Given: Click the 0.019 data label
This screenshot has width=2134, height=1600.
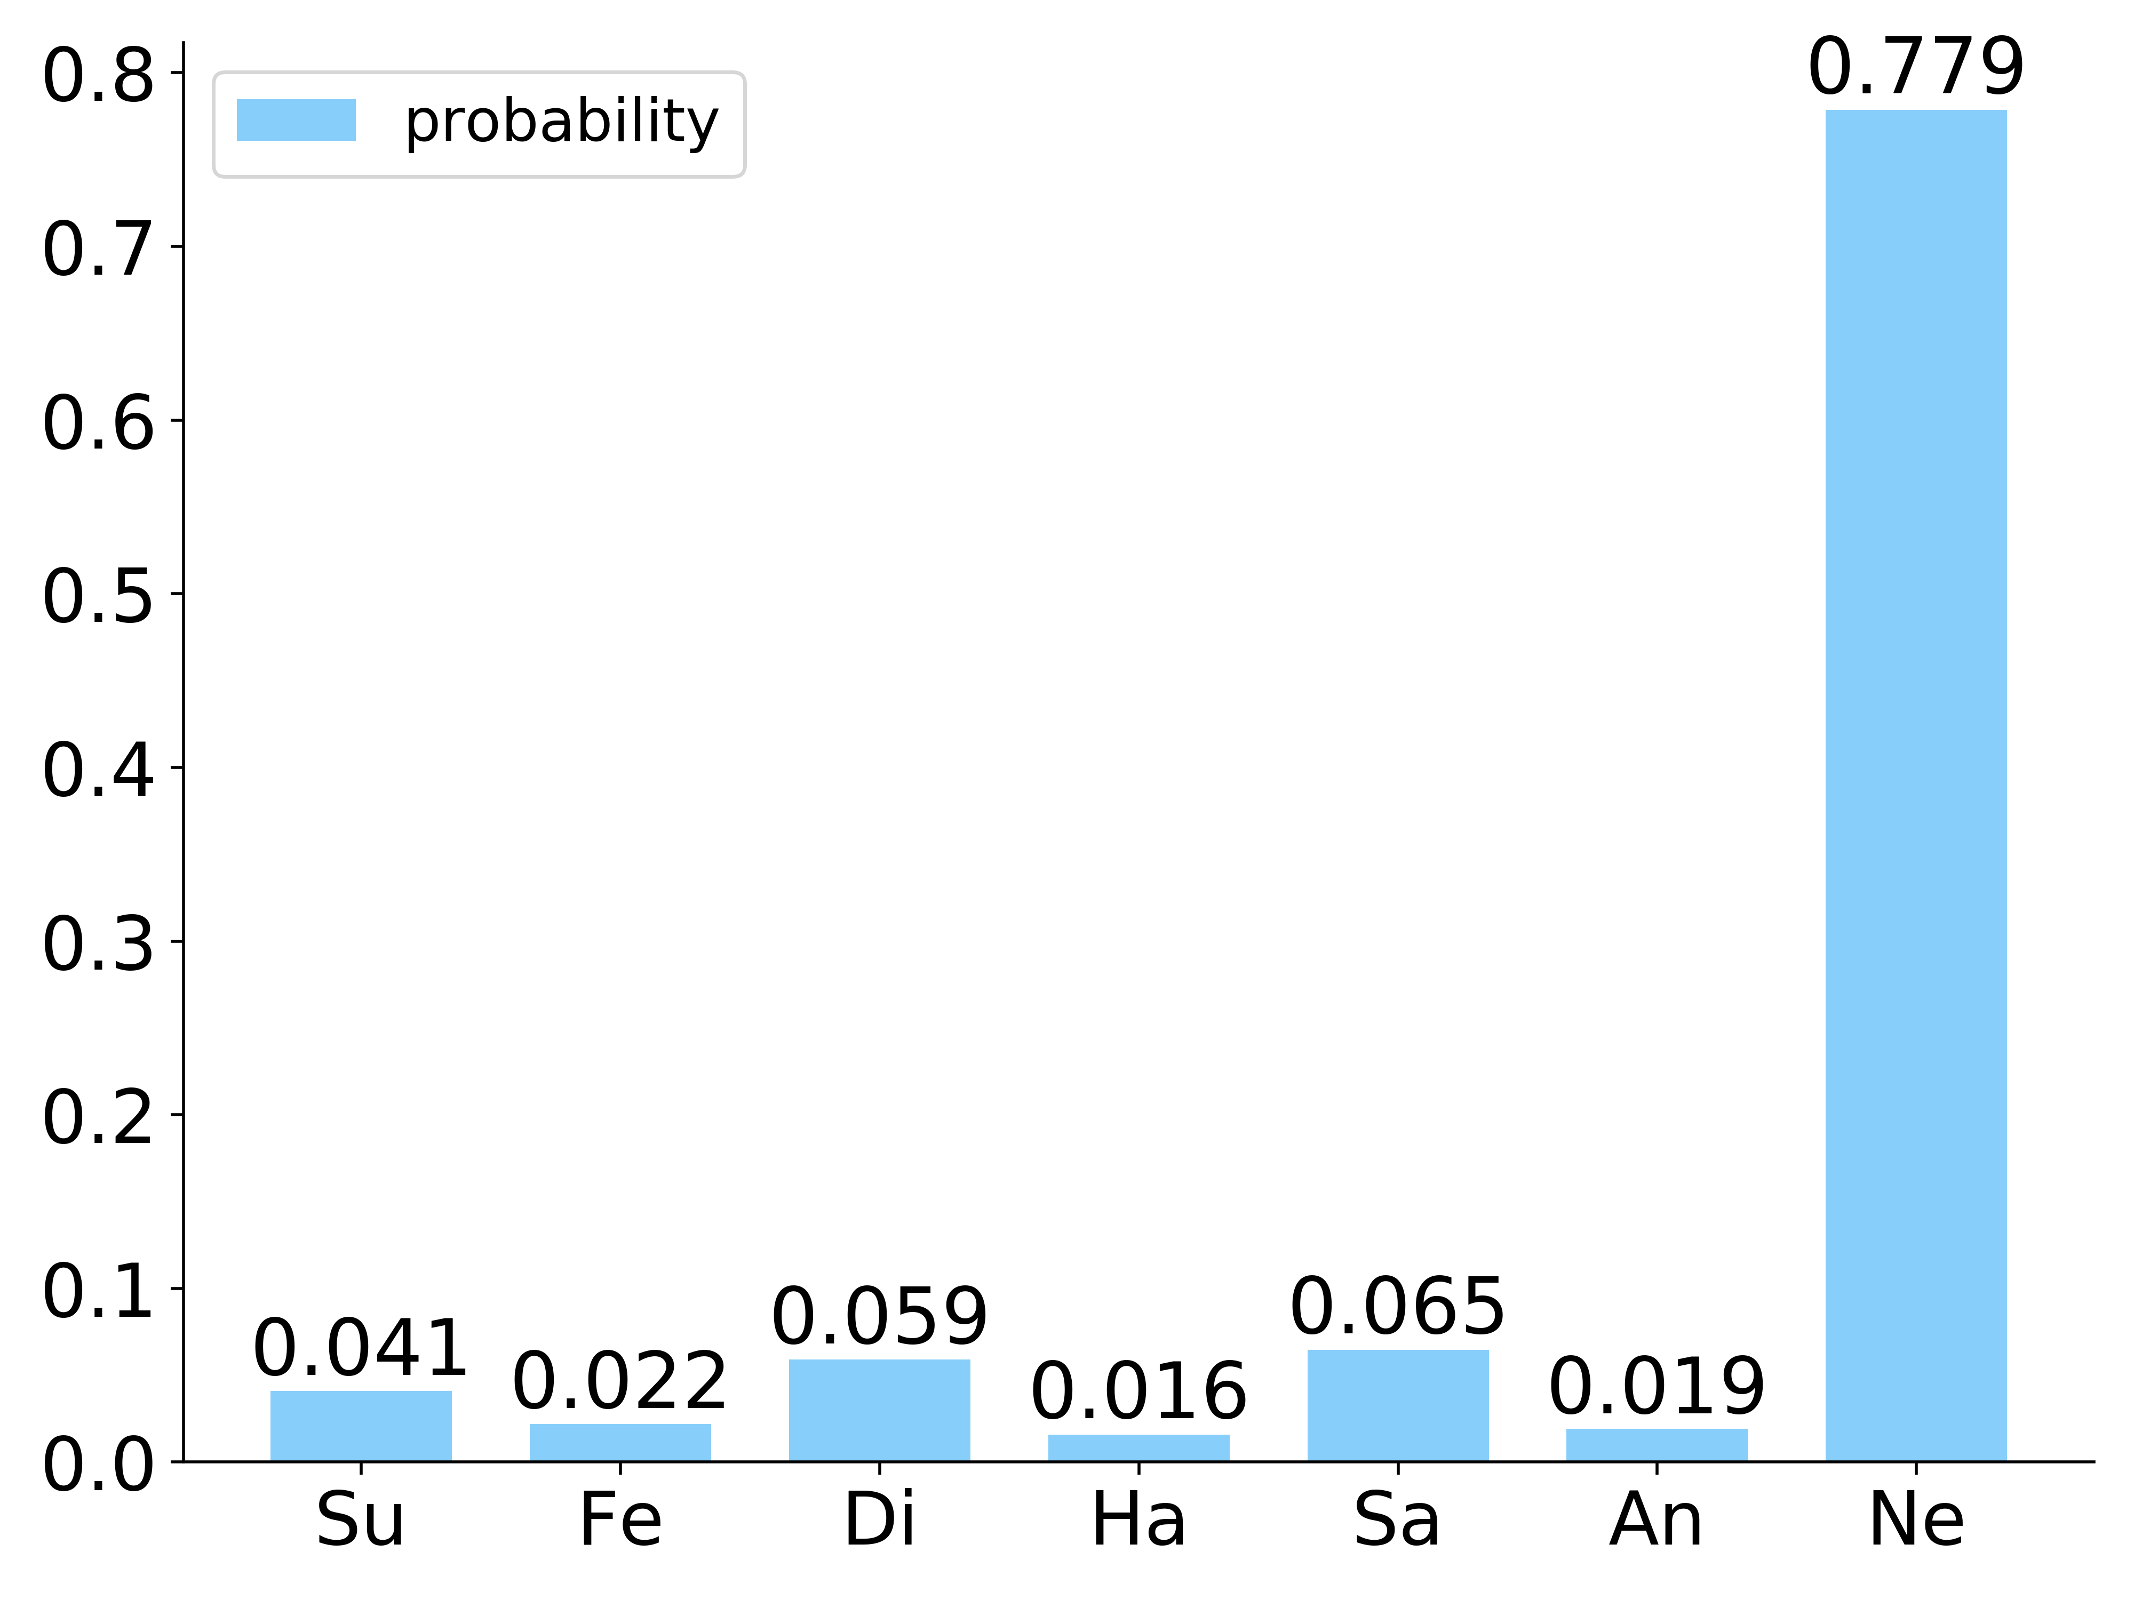Looking at the screenshot, I should click(1657, 1387).
